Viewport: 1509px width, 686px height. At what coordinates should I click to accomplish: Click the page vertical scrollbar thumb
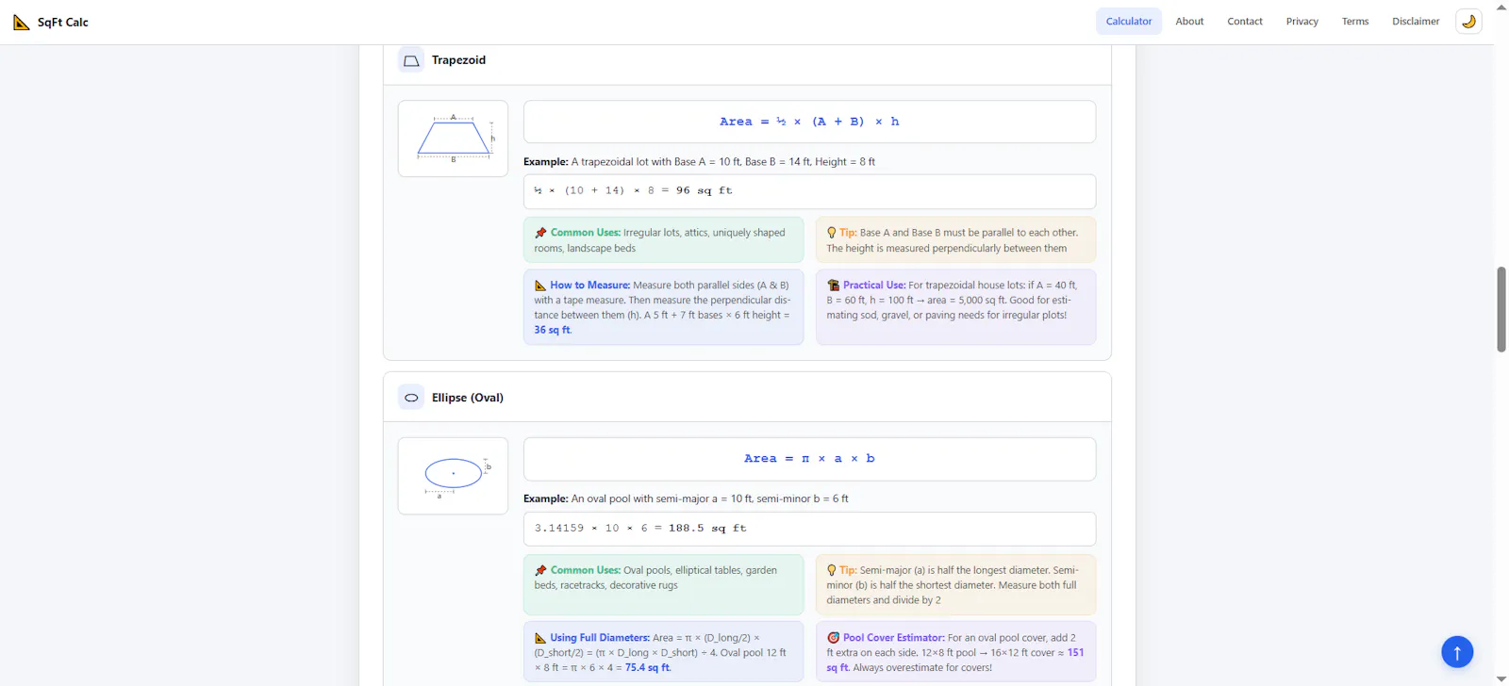pyautogui.click(x=1501, y=309)
